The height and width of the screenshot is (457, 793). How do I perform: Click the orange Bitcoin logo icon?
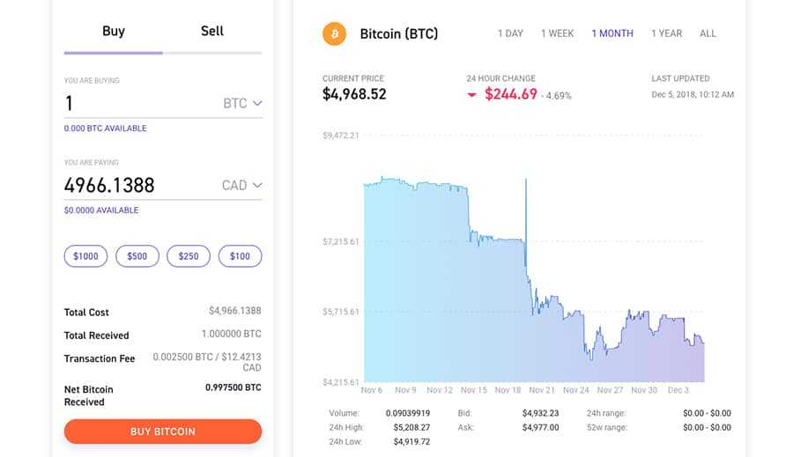point(335,34)
